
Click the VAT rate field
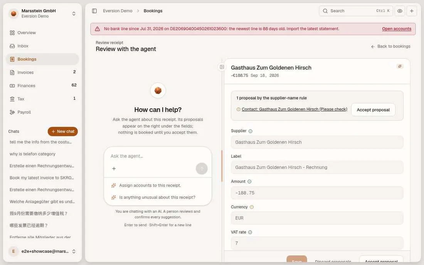[317, 243]
